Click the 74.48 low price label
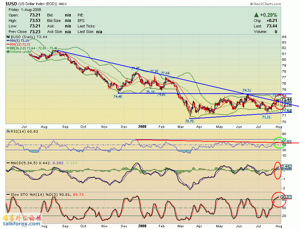 (x=118, y=97)
